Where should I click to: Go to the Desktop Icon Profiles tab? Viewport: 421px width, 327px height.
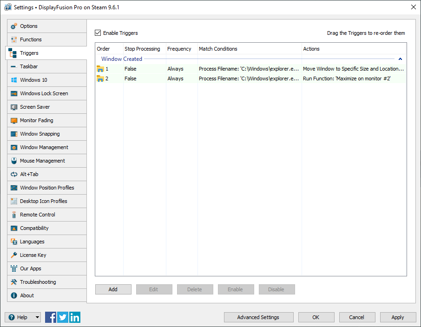pos(43,201)
